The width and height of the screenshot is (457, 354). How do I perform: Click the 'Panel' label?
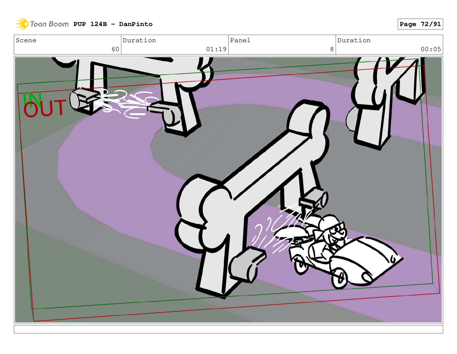pyautogui.click(x=240, y=40)
